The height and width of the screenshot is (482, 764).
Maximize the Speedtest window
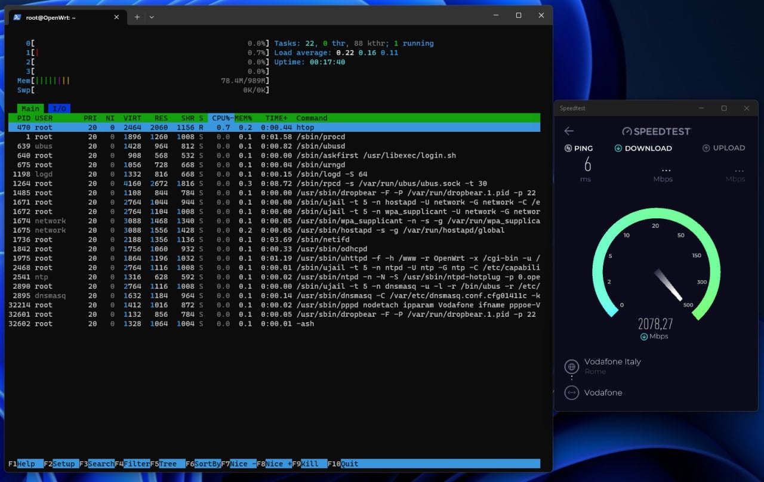pyautogui.click(x=724, y=109)
